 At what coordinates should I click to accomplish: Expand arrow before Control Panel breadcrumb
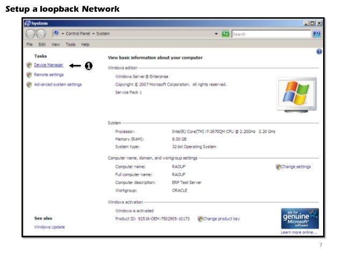point(63,34)
